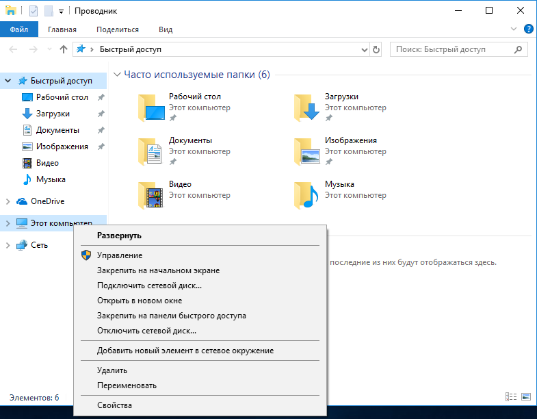Expand the ribbon with the chevron

point(514,29)
